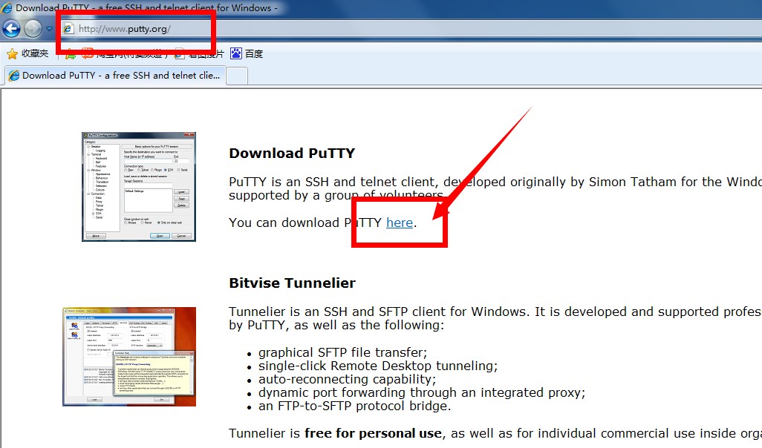
Task: Open a new blank tab
Action: pos(237,76)
